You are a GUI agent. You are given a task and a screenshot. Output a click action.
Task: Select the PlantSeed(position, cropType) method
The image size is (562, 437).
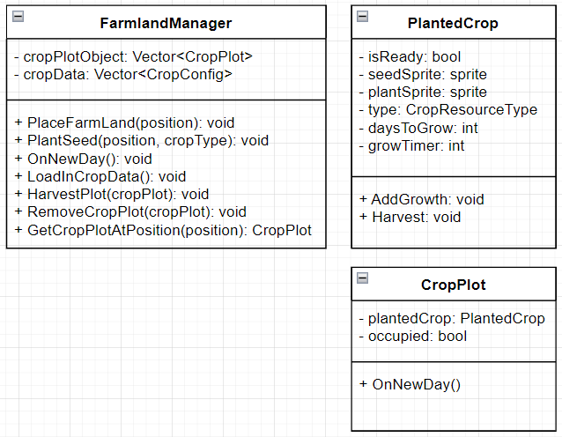pos(142,141)
